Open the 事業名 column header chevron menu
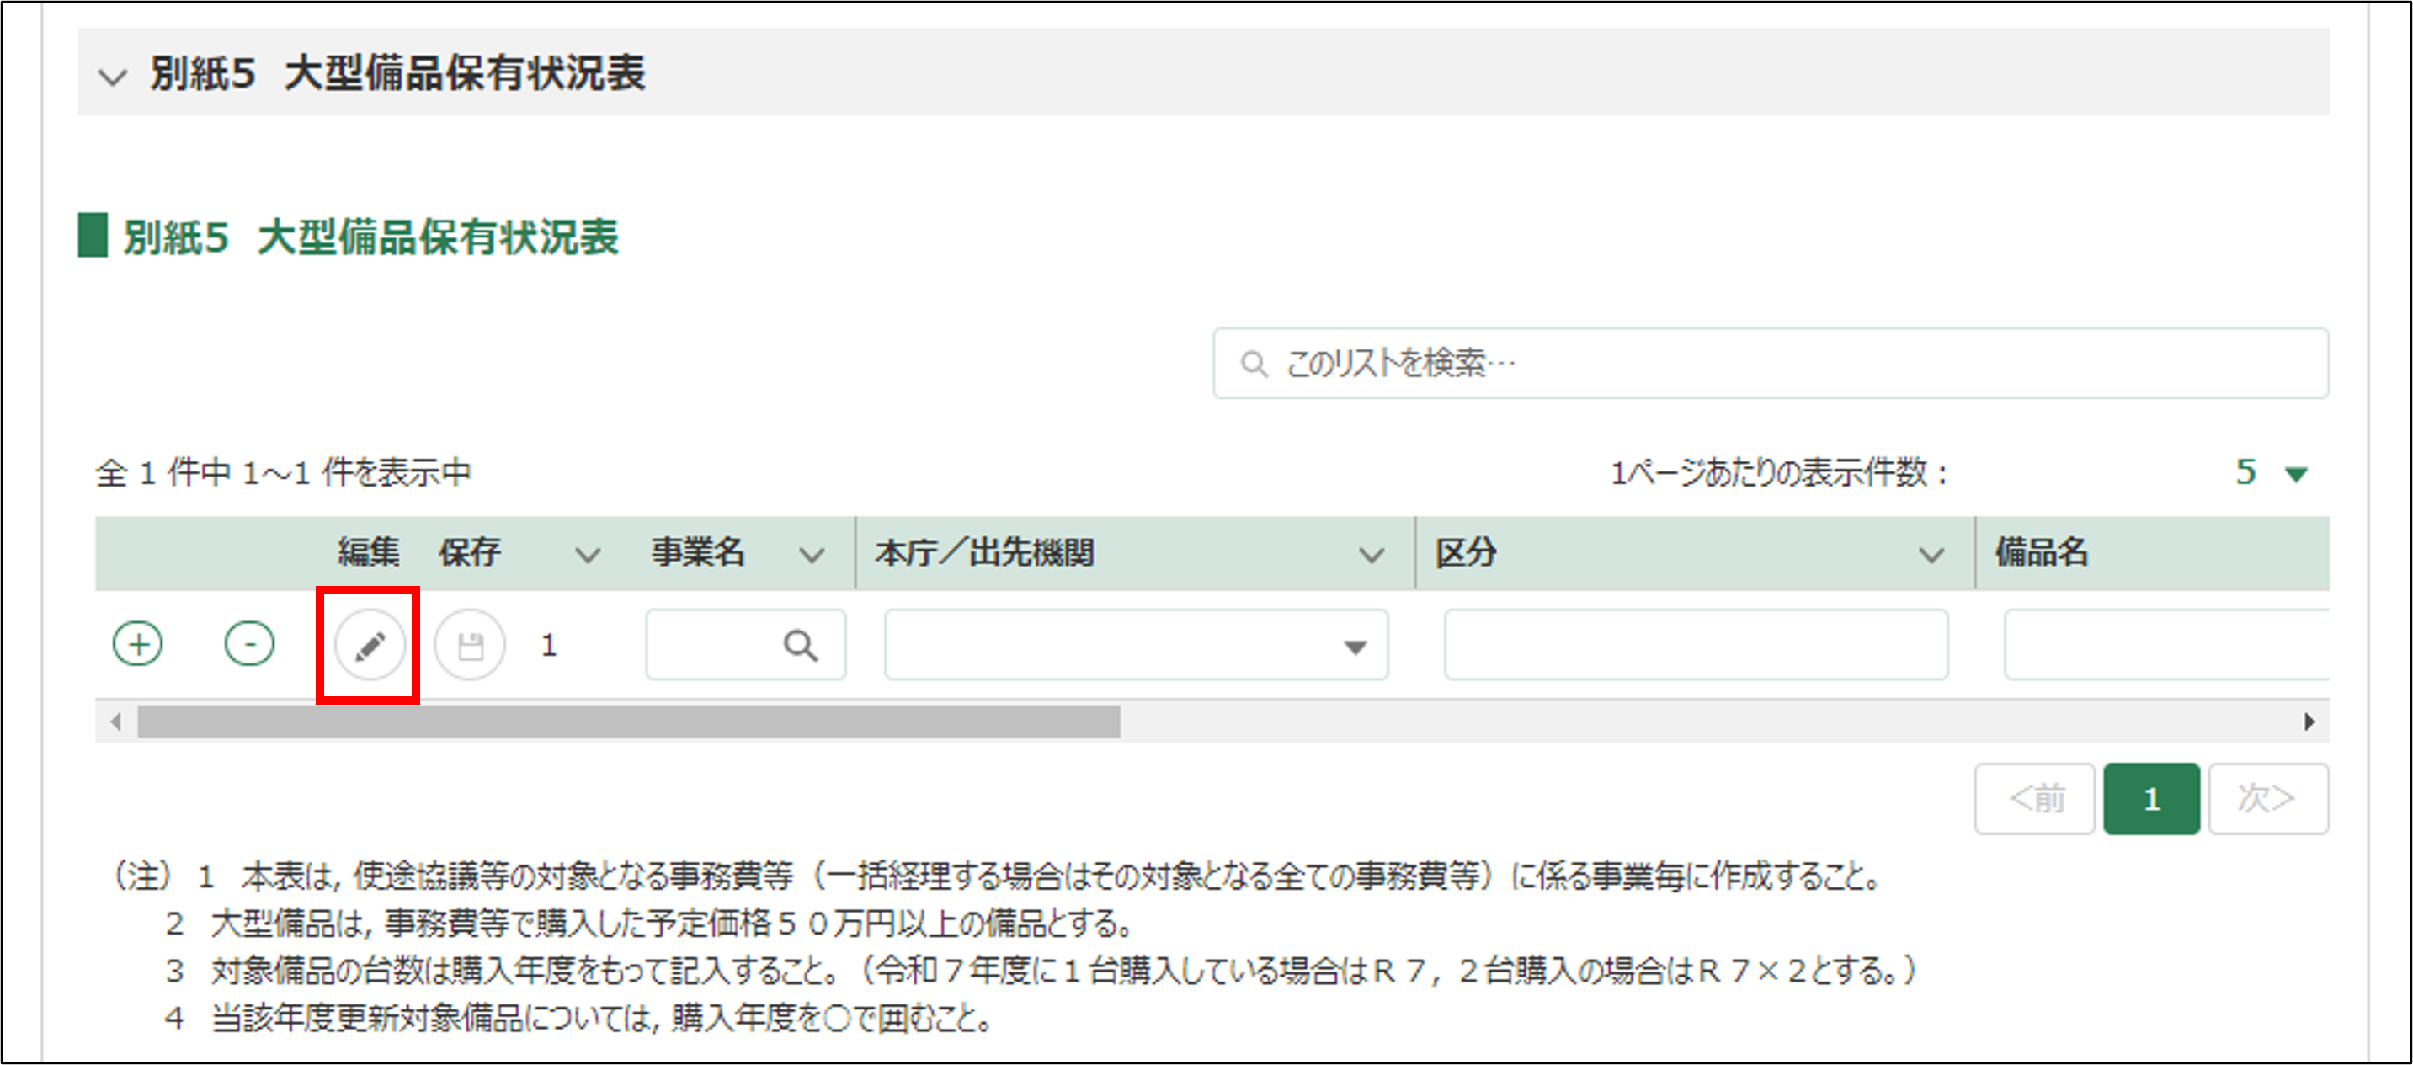Viewport: 2413px width, 1065px height. (811, 556)
